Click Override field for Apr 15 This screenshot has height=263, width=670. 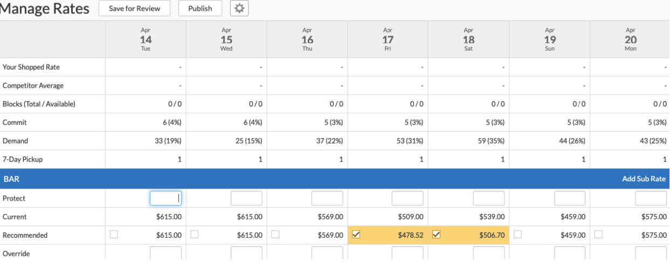246,253
